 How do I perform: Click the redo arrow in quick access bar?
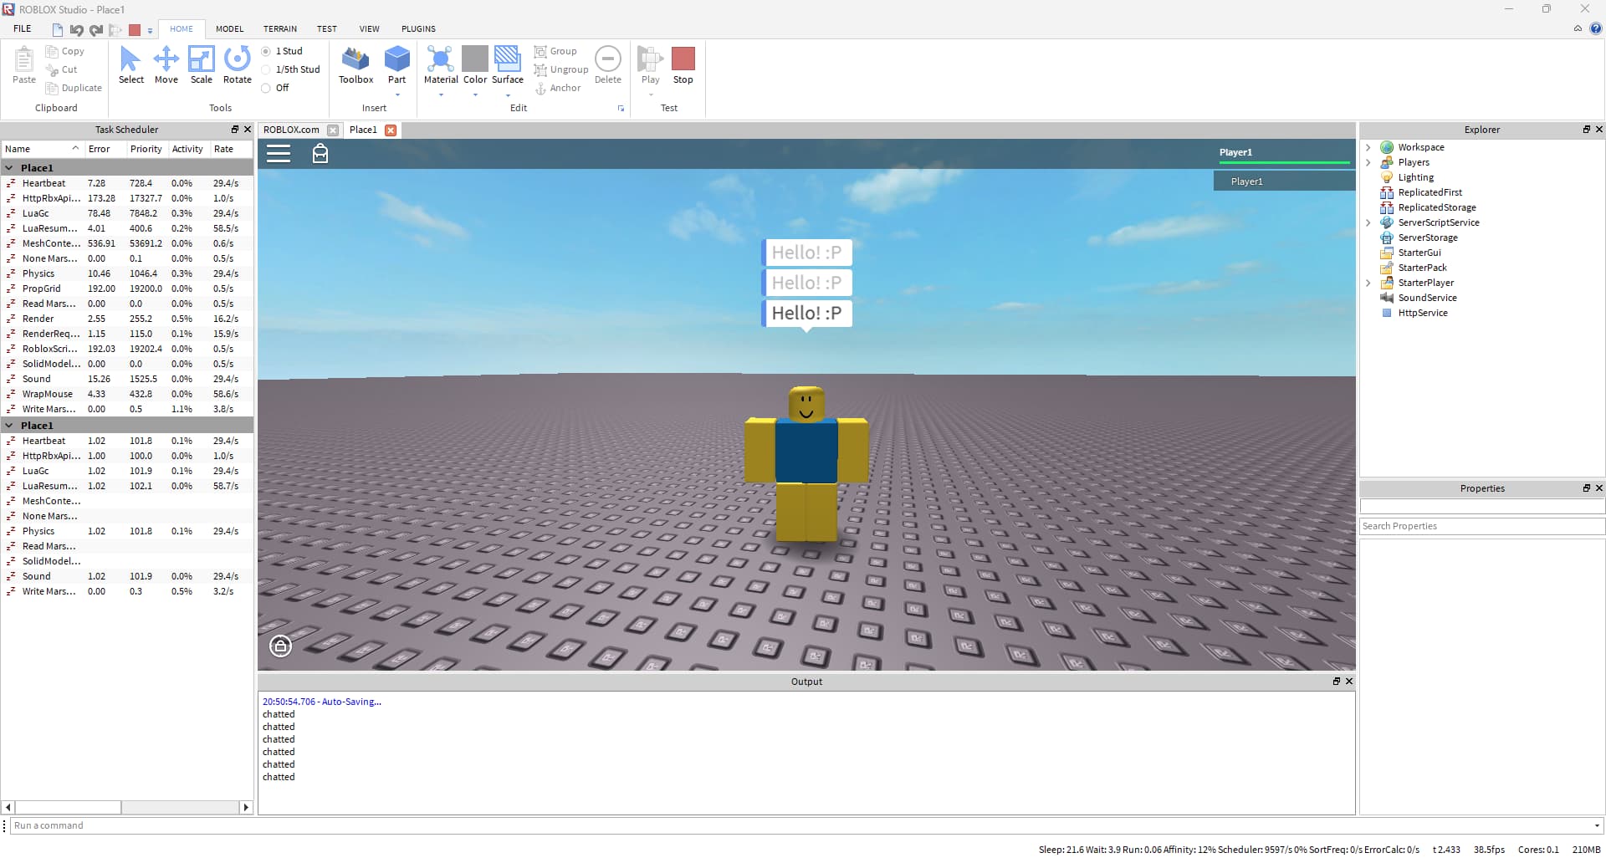click(x=96, y=30)
